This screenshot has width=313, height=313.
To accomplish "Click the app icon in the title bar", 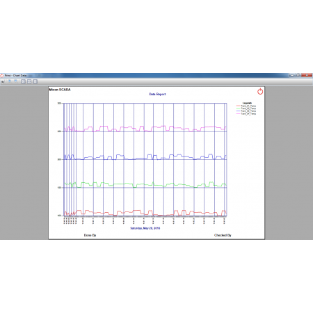I will click(2, 76).
